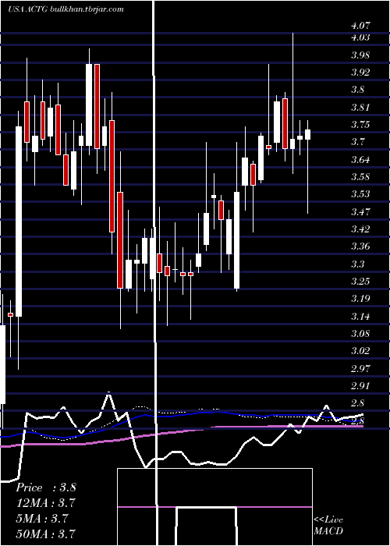Click the 3.75 price axis label
The image size is (390, 546).
tap(360, 125)
